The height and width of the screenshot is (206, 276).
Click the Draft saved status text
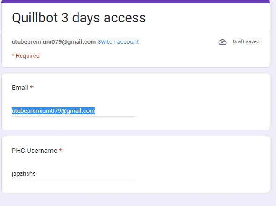pos(246,41)
